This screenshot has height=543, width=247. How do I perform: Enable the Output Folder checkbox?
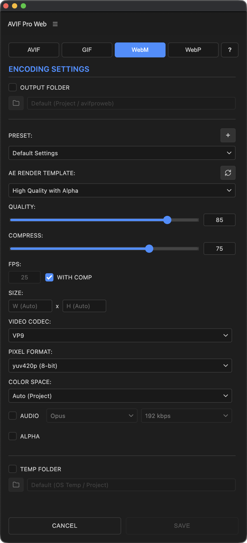tap(13, 87)
